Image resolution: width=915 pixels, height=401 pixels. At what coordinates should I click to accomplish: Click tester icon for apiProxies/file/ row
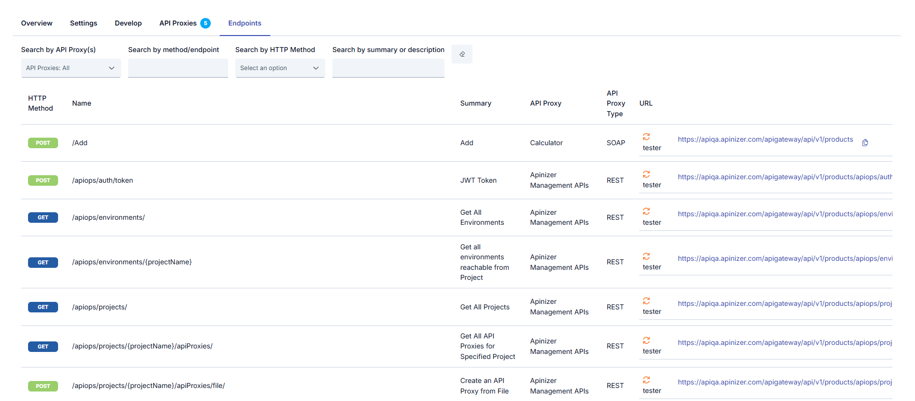coord(646,380)
